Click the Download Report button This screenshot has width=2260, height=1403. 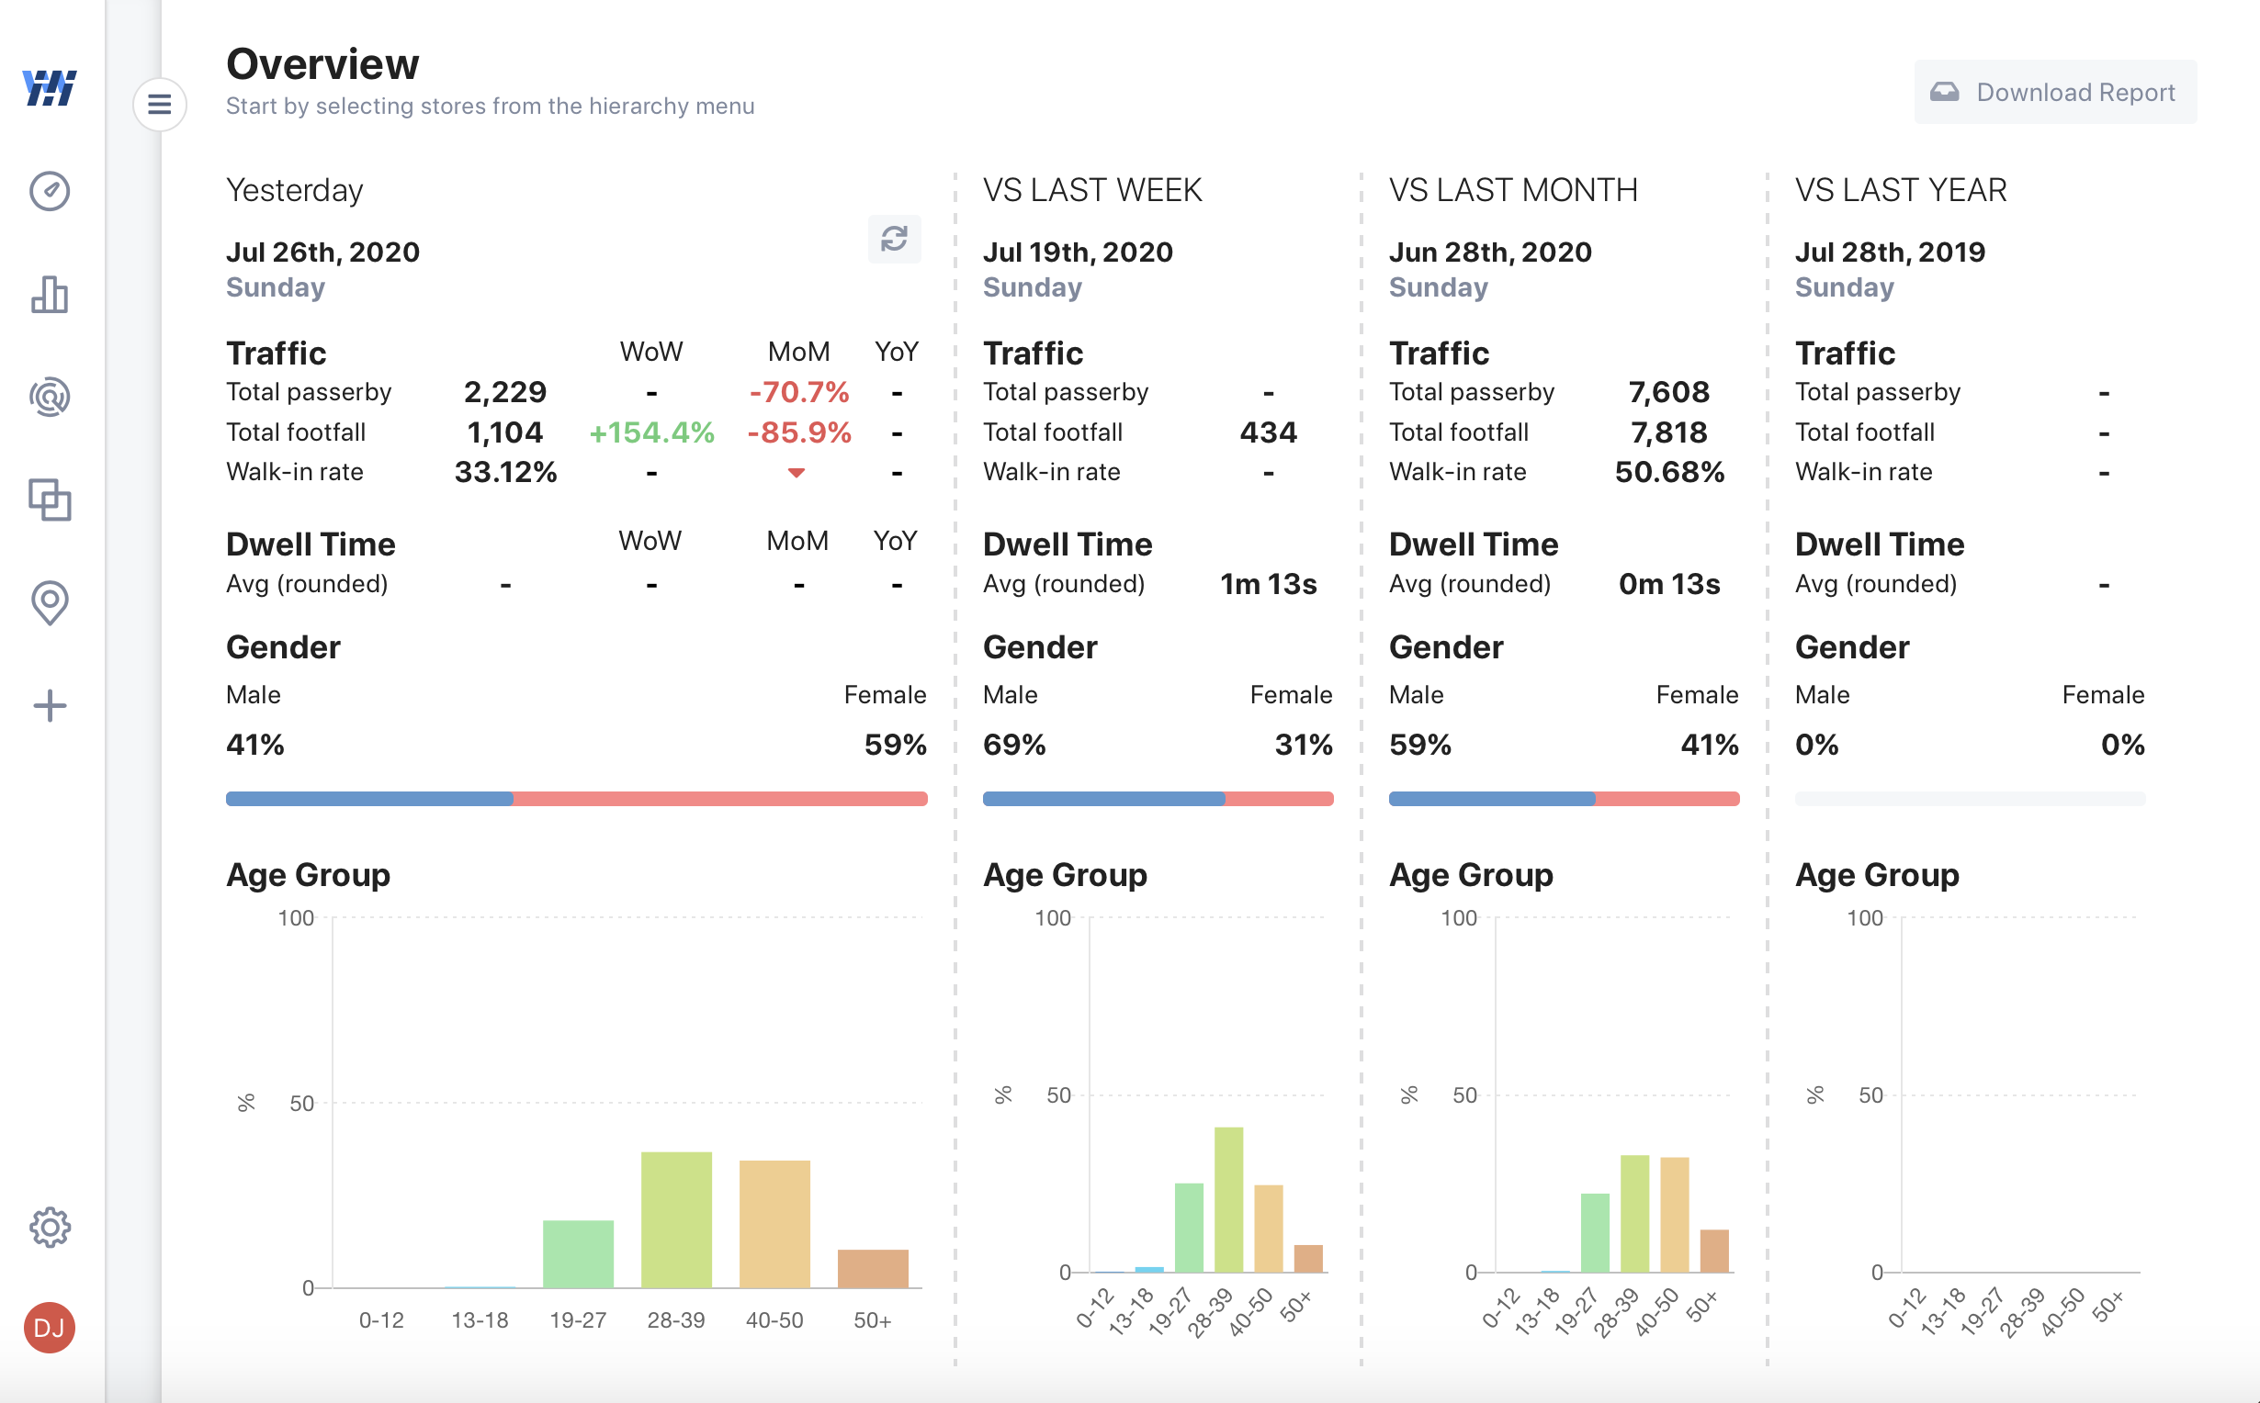coord(2055,92)
